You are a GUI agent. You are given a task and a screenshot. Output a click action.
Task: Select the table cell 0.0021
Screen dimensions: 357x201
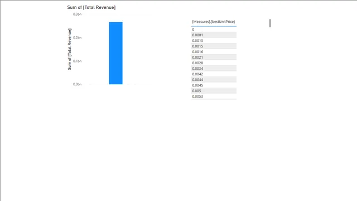pos(214,57)
